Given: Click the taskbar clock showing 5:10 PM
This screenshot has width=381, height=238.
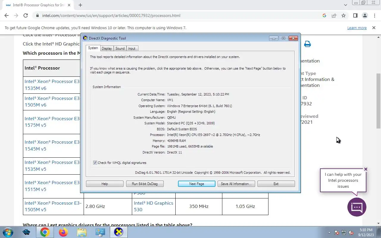Looking at the screenshot, I should point(366,232).
